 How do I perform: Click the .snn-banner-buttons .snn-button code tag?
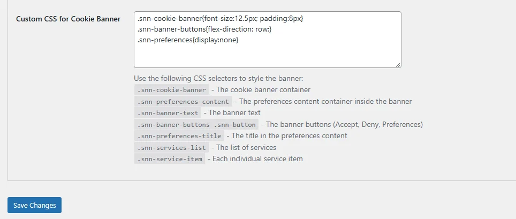tap(196, 125)
